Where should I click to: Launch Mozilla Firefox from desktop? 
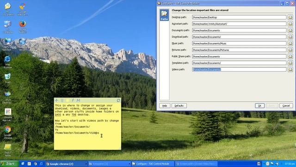23,27
